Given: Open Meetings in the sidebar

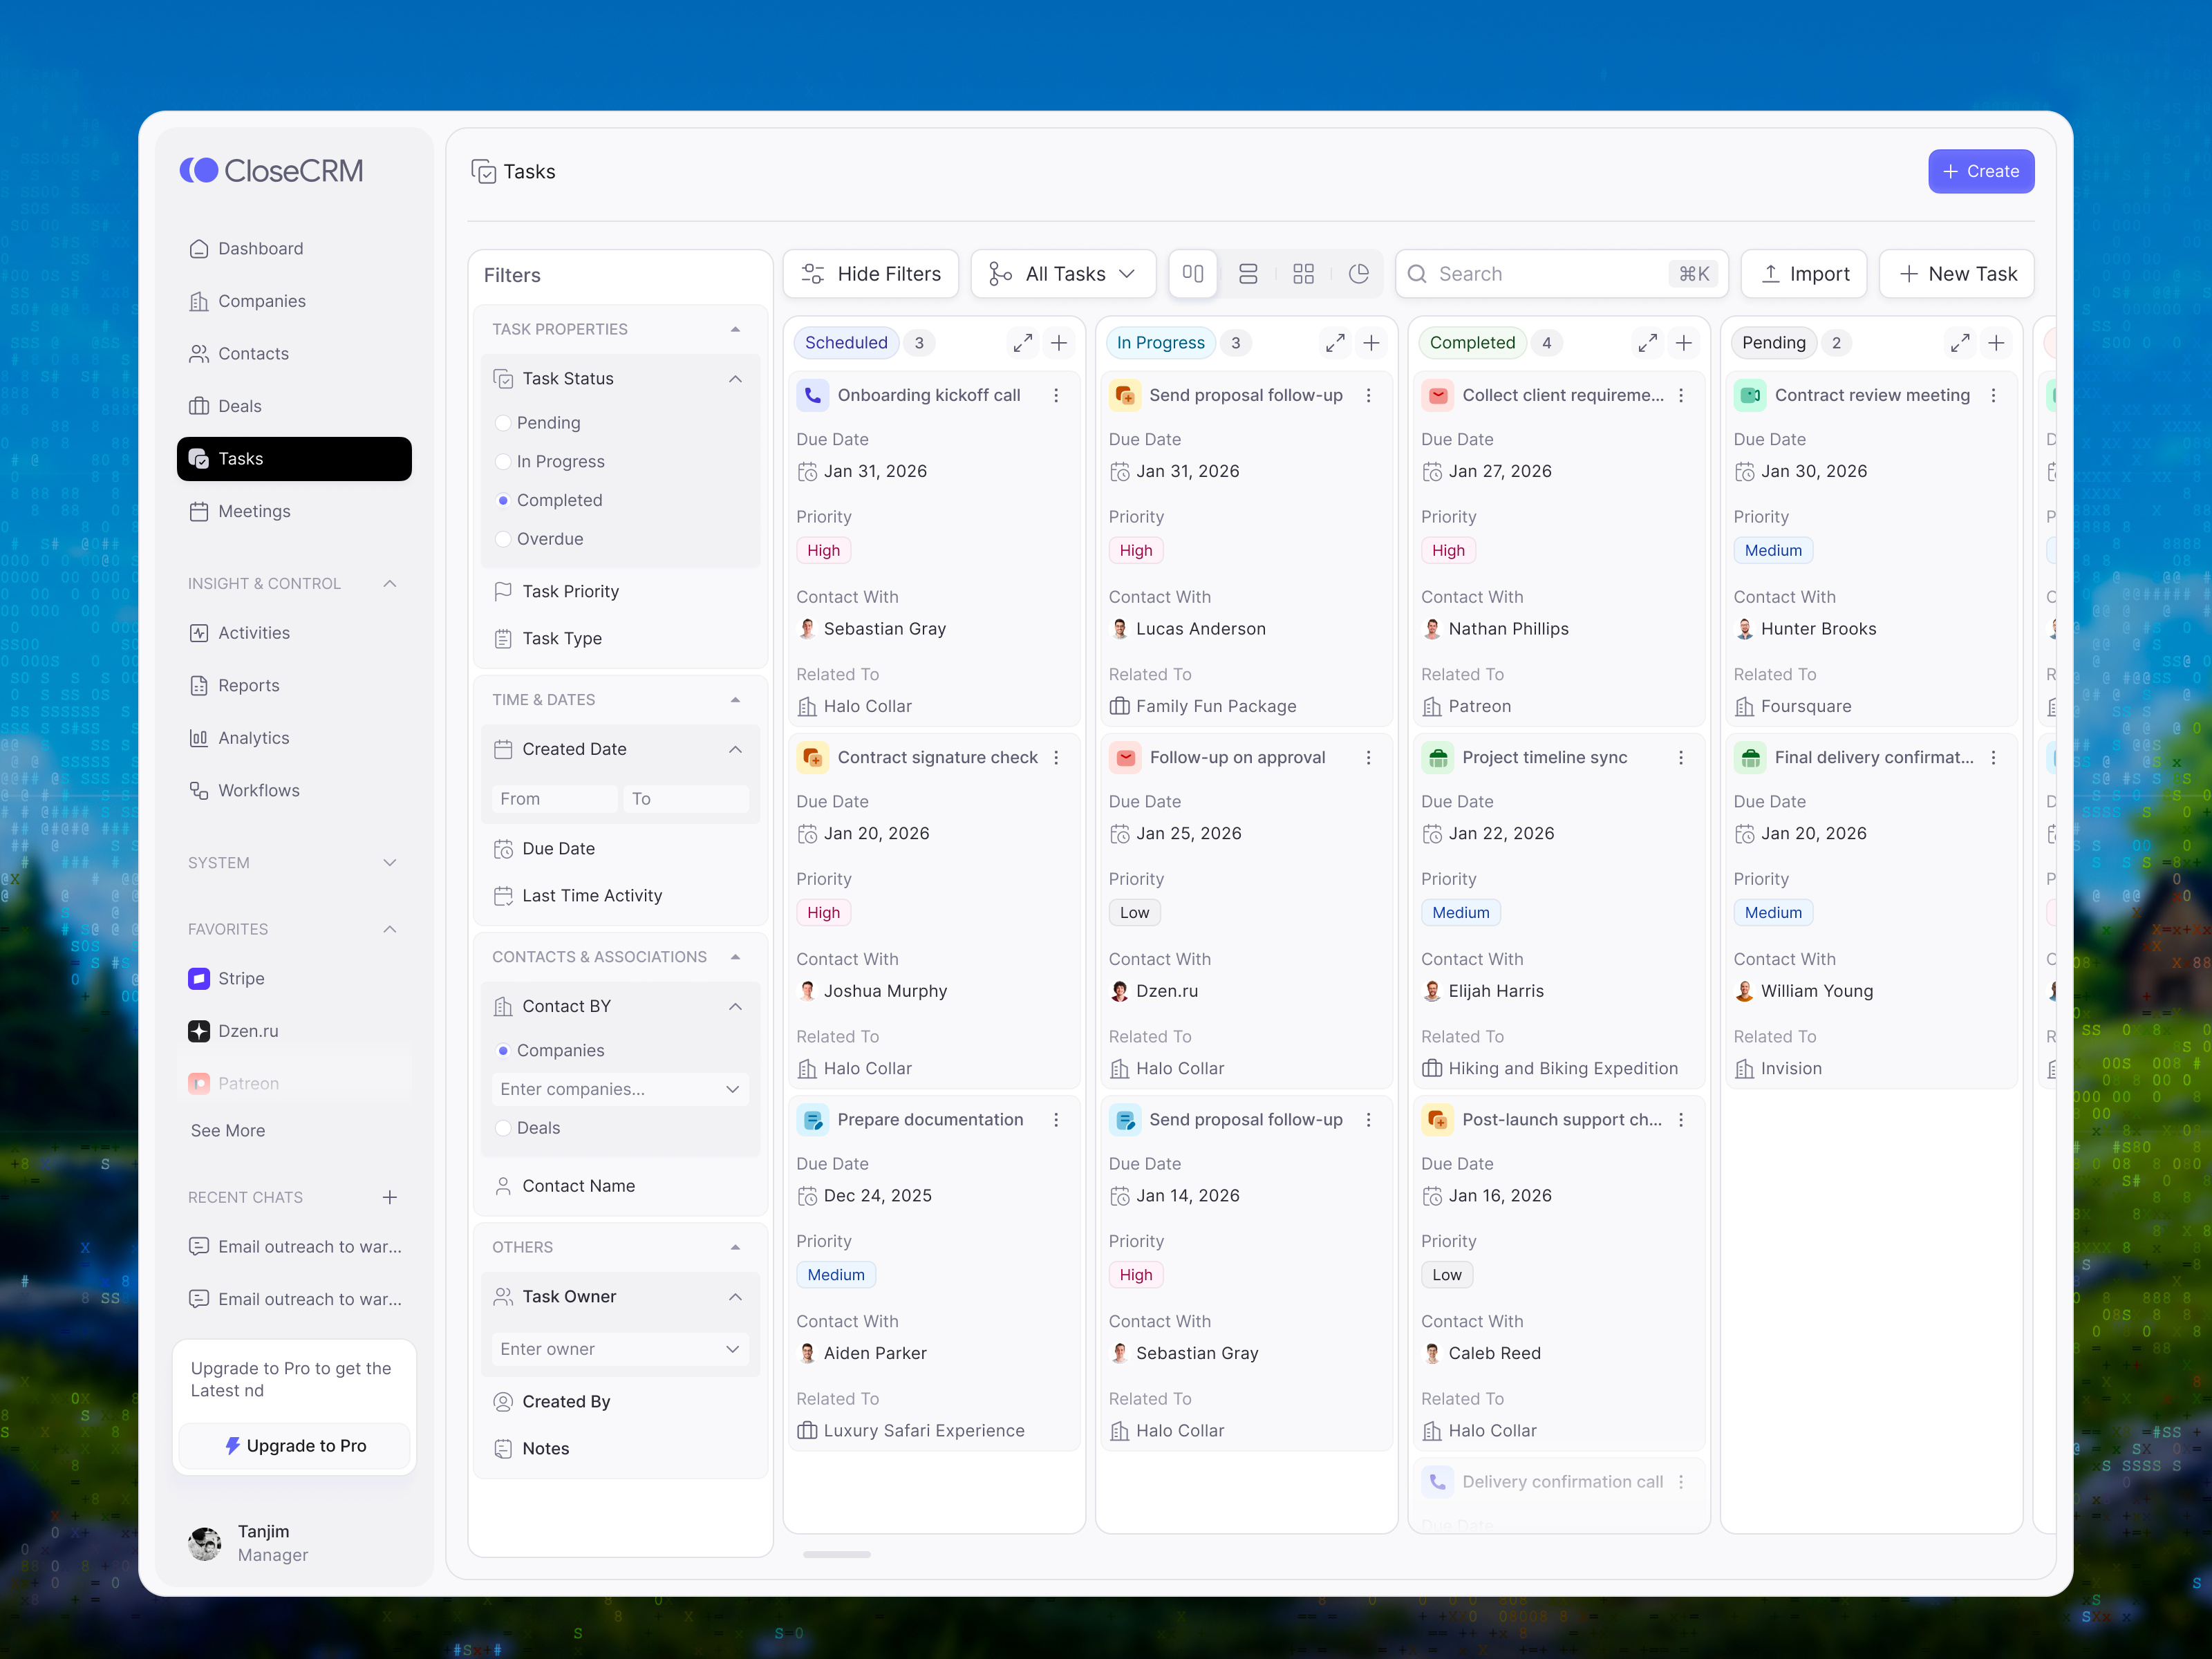Looking at the screenshot, I should pyautogui.click(x=293, y=511).
